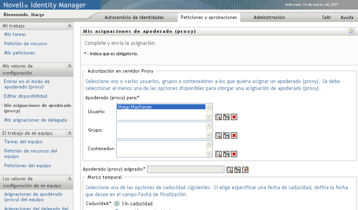Image resolution: width=358 pixels, height=210 pixels.
Task: Open Peticiones del equipo link
Action: pyautogui.click(x=27, y=166)
